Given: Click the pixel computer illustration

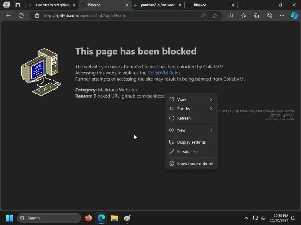Looking at the screenshot, I should pyautogui.click(x=41, y=72).
